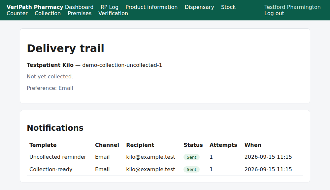Open the RP Log section
Image resolution: width=330 pixels, height=190 pixels.
coord(110,7)
